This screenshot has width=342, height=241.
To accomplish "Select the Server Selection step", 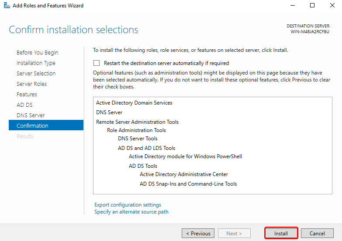I will coord(36,73).
